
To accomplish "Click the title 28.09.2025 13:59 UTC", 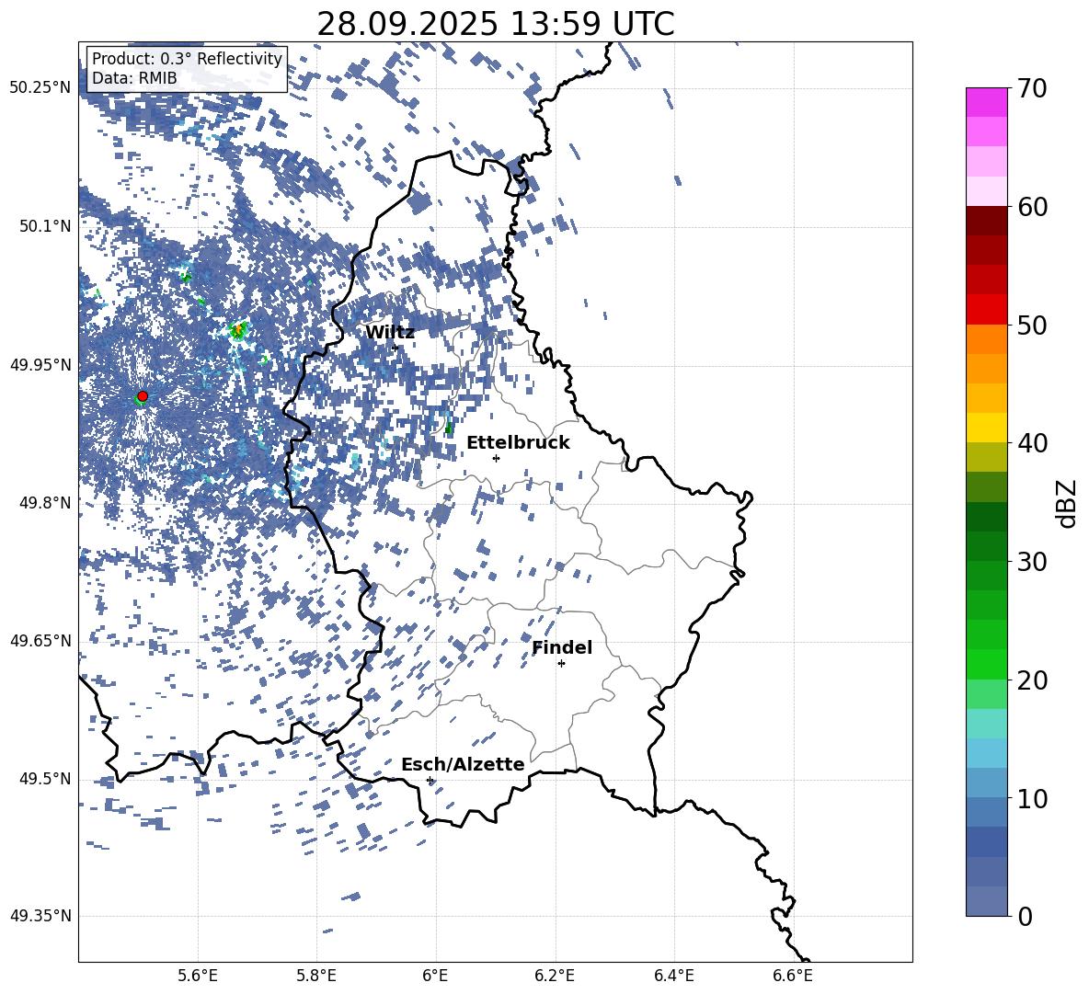I will click(x=495, y=24).
